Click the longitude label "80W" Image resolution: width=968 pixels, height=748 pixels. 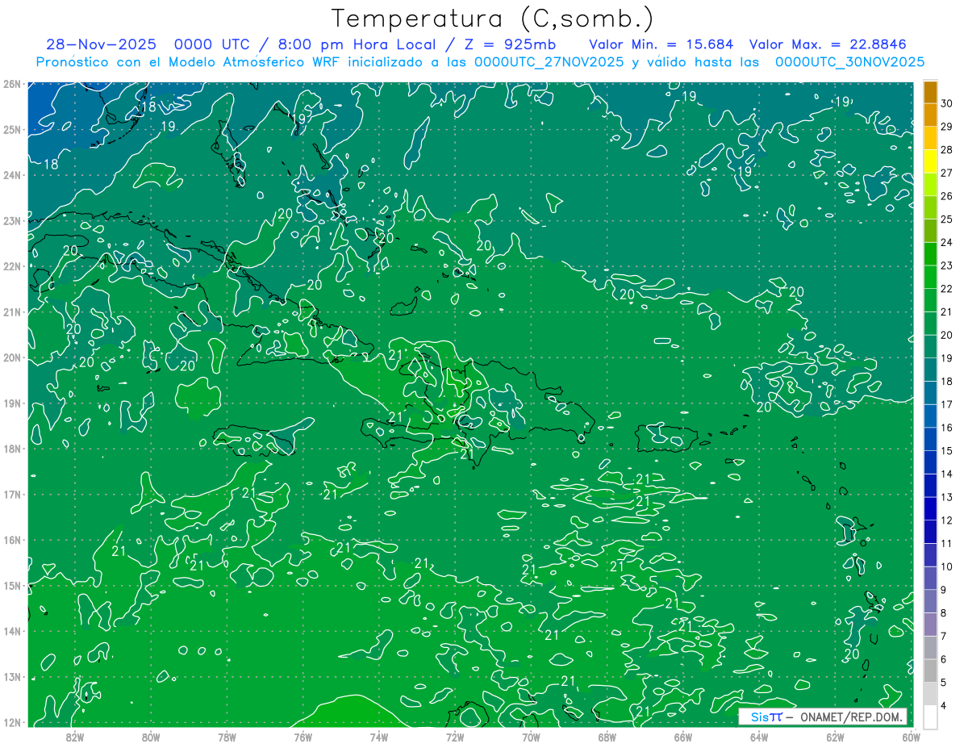[x=151, y=737]
